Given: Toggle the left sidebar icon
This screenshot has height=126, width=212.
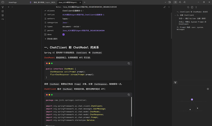Looking at the screenshot, I should coord(3,2).
